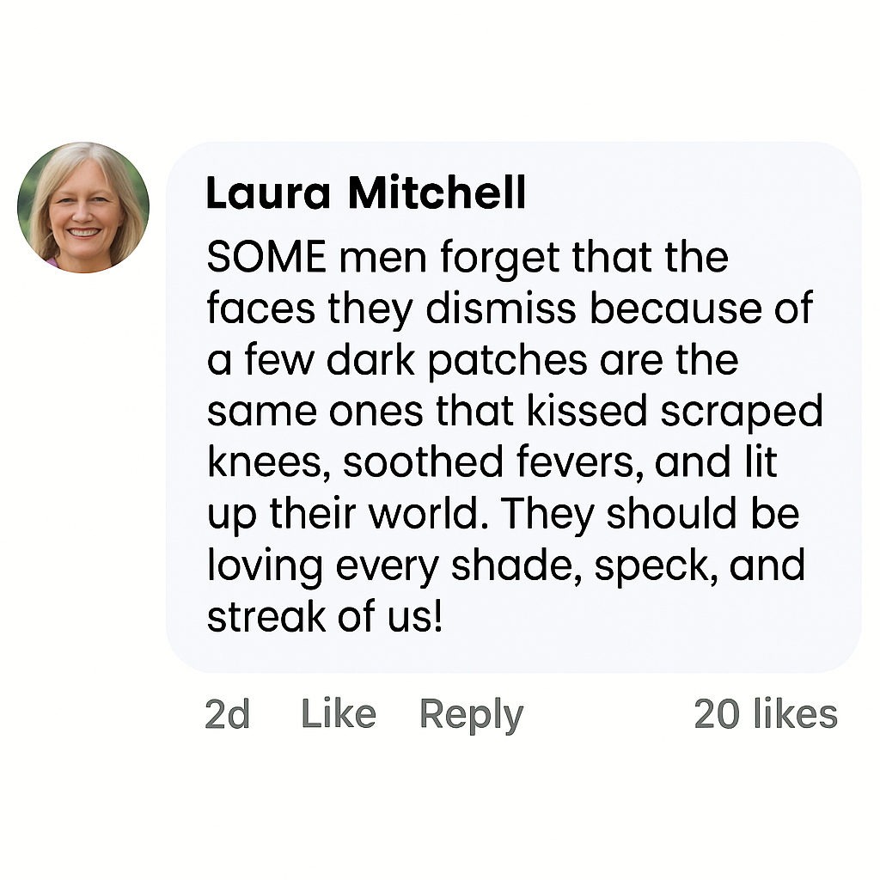
Task: Open Laura Mitchell's profile picture
Action: click(x=83, y=207)
